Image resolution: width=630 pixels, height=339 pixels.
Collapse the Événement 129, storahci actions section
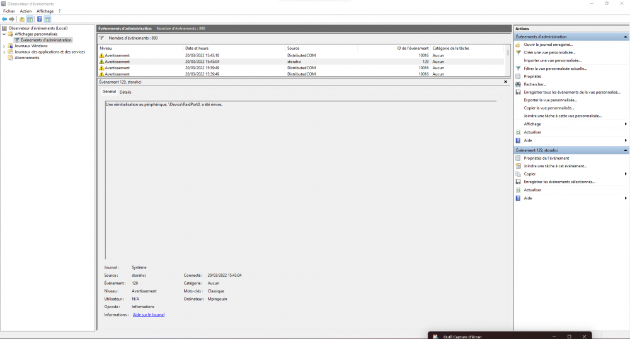click(x=625, y=150)
